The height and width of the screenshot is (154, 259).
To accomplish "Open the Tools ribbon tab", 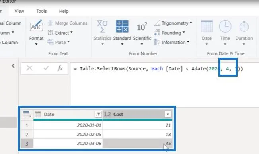I will click(41, 11).
